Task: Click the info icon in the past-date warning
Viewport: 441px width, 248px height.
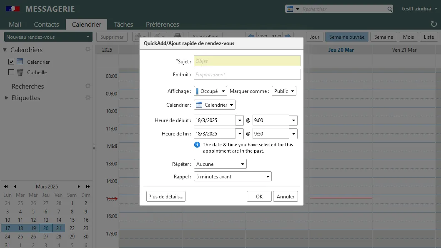Action: point(197,145)
